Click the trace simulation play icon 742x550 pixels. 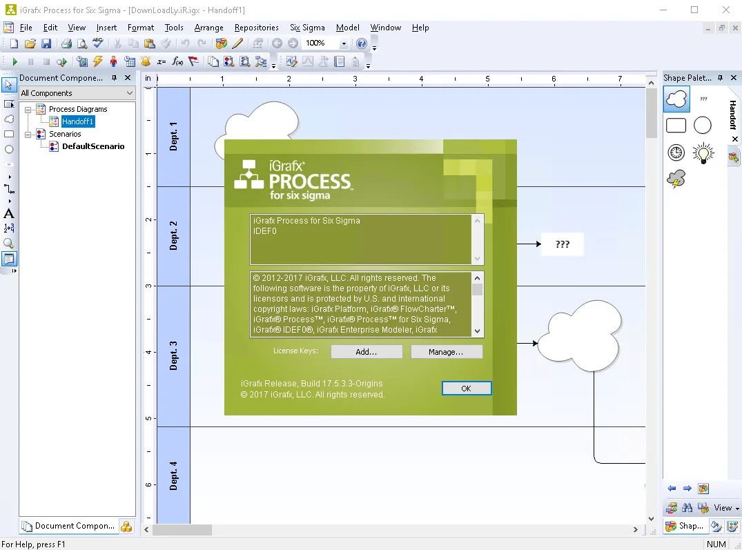[61, 61]
